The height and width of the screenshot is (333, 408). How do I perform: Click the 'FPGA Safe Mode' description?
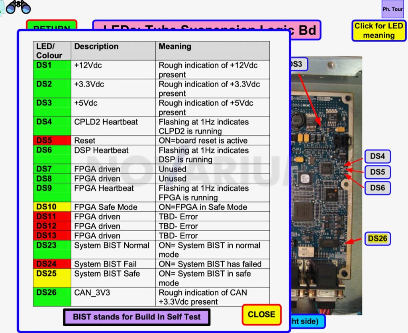pos(113,207)
